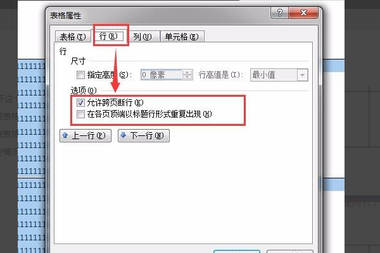This screenshot has height=253, width=380.
Task: Decrease row height with the down spinner
Action: (x=187, y=77)
